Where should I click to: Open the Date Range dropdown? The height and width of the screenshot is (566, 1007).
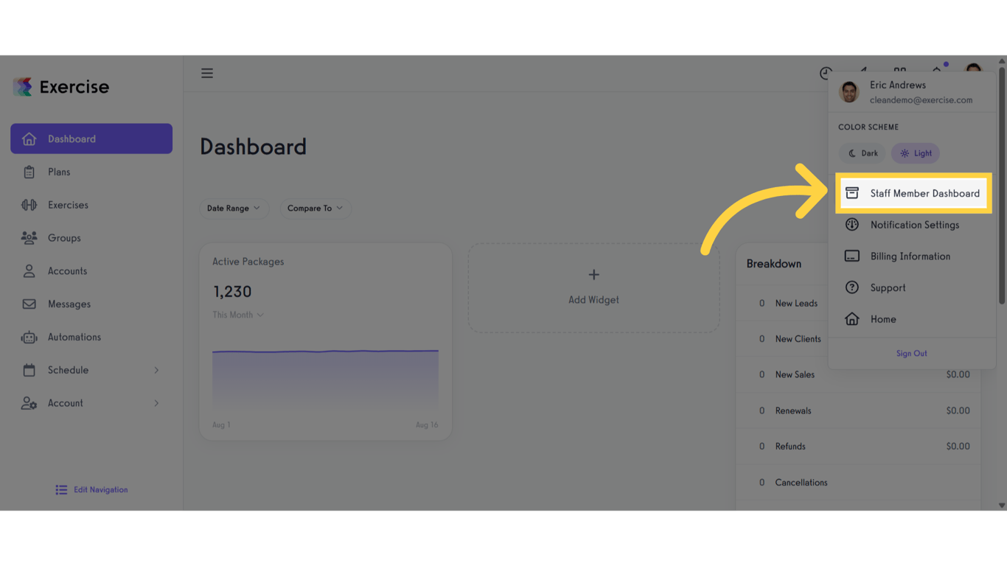tap(234, 209)
